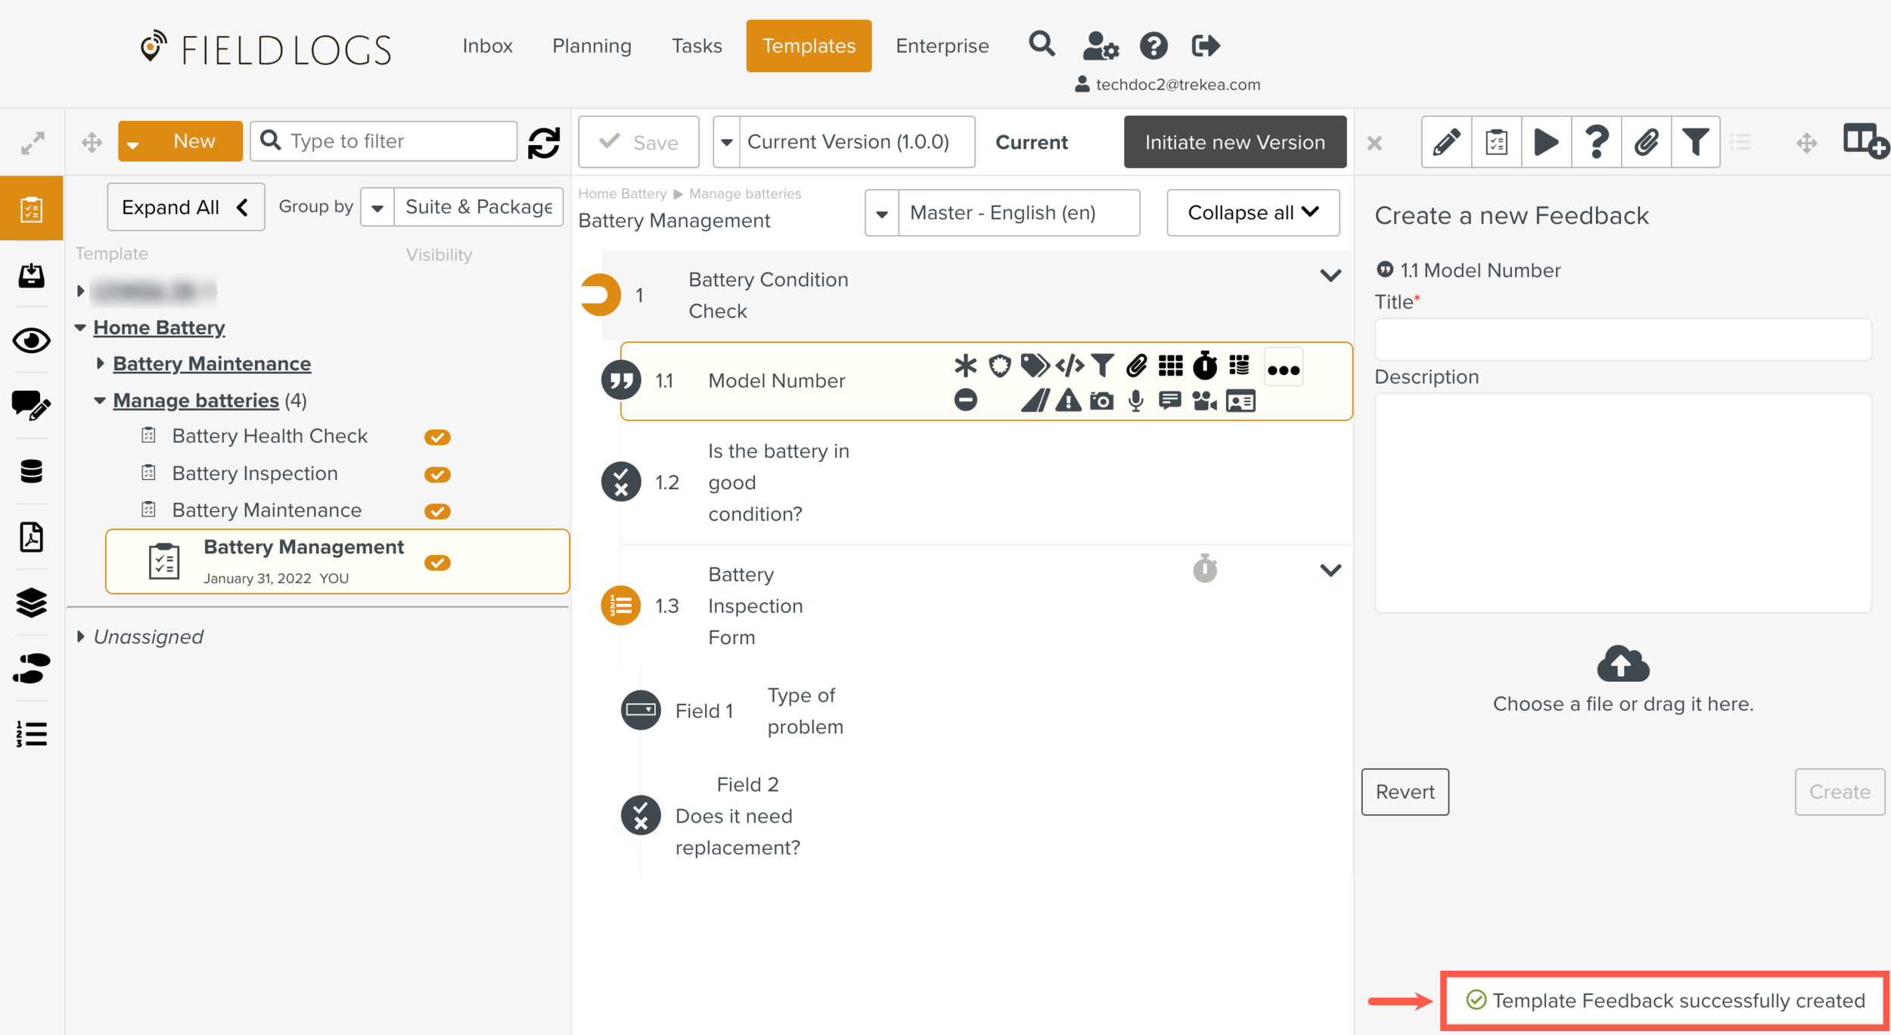Click the eye icon in left sidebar
This screenshot has height=1035, width=1891.
coord(31,341)
